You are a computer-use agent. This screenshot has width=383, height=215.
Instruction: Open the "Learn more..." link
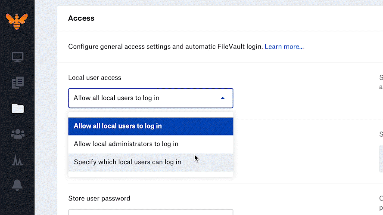coord(284,46)
